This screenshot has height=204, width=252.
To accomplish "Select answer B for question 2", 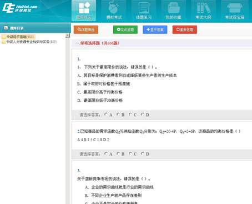I will [x=118, y=153].
